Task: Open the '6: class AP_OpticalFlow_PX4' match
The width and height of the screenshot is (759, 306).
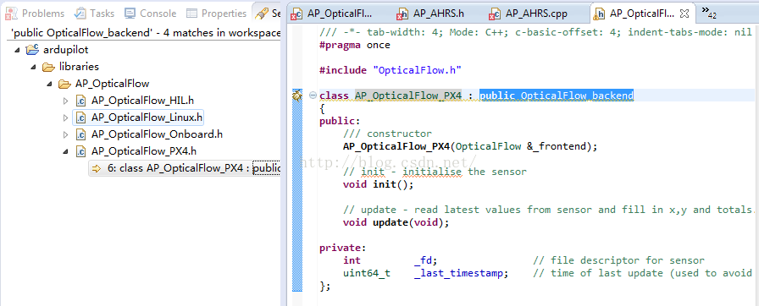Action: click(x=185, y=168)
